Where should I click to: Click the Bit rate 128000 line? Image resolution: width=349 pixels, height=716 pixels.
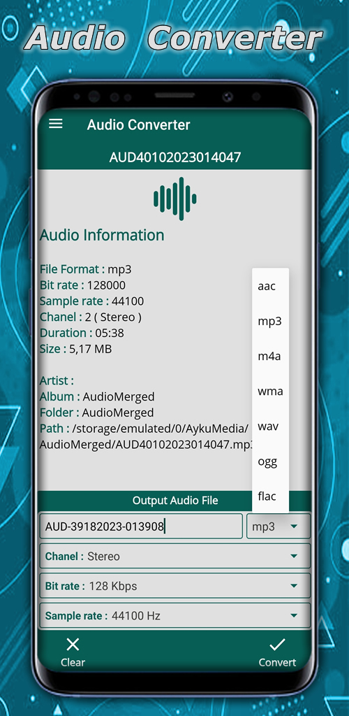pyautogui.click(x=82, y=285)
